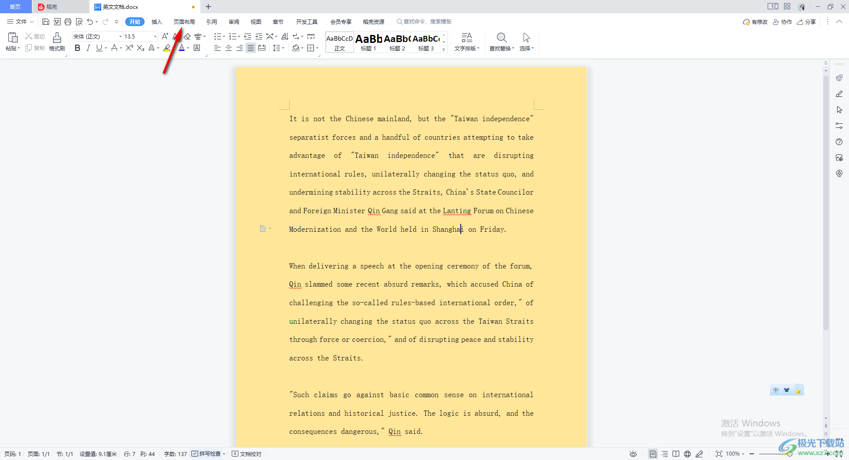Click the clear formatting eraser icon
Image resolution: width=849 pixels, height=460 pixels.
coord(187,36)
